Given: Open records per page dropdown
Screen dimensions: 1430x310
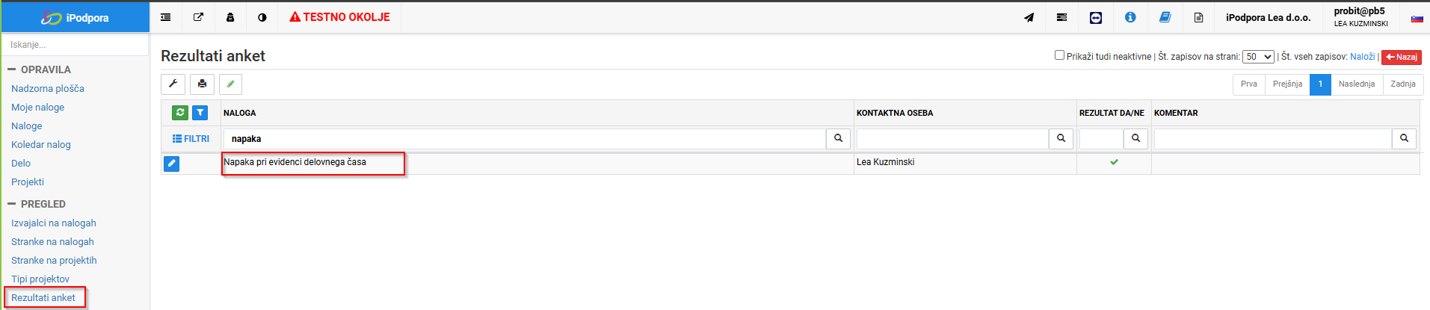Looking at the screenshot, I should coord(1258,57).
